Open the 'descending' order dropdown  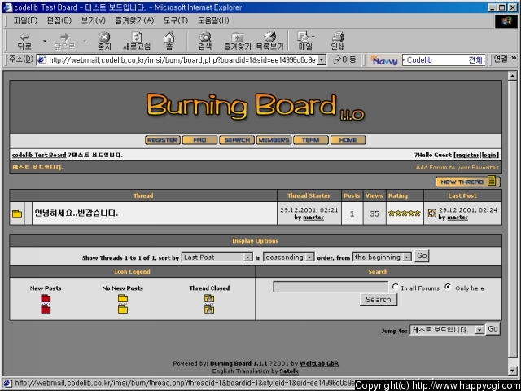(x=288, y=257)
